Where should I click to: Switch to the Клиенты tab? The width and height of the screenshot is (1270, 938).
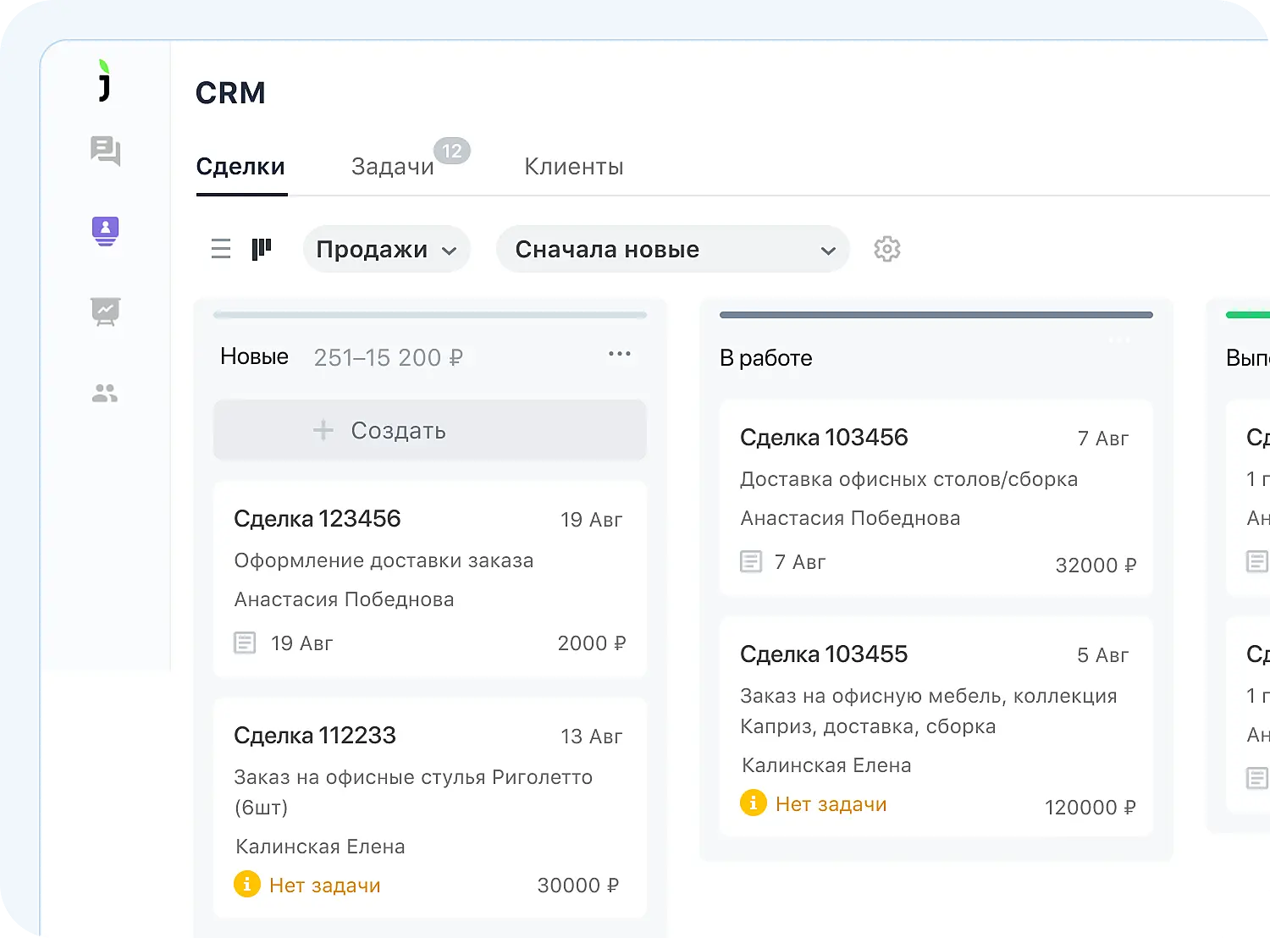(573, 166)
